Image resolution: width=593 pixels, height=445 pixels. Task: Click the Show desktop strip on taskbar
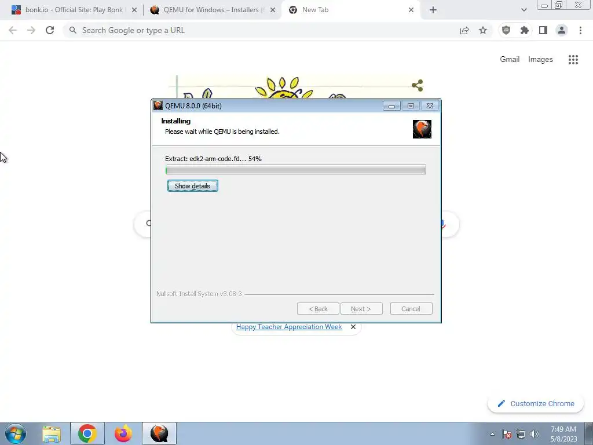(589, 433)
